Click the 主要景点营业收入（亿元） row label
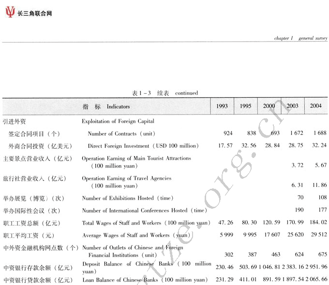The image size is (329, 285). (38, 158)
